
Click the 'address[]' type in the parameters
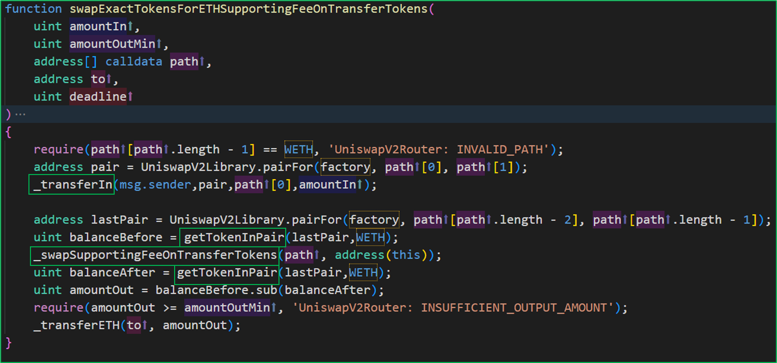coord(66,61)
